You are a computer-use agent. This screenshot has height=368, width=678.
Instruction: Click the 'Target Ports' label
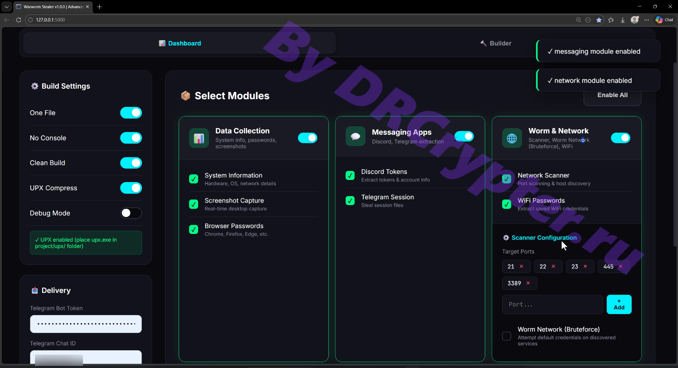pos(518,252)
